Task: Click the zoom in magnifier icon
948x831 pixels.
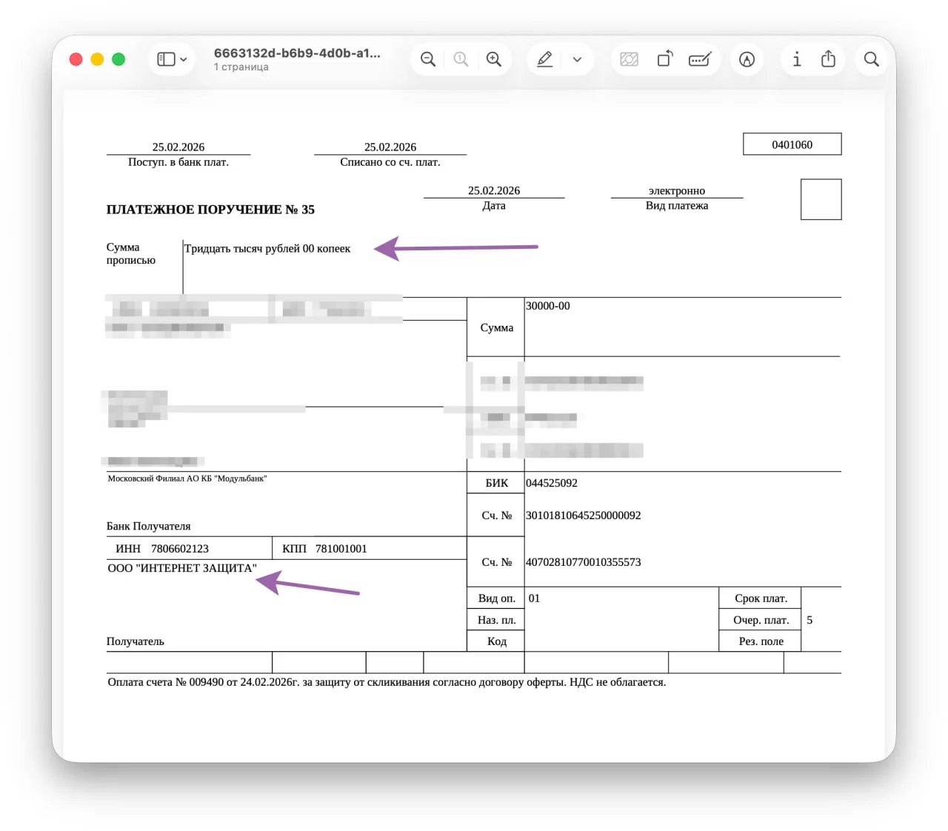Action: click(494, 59)
